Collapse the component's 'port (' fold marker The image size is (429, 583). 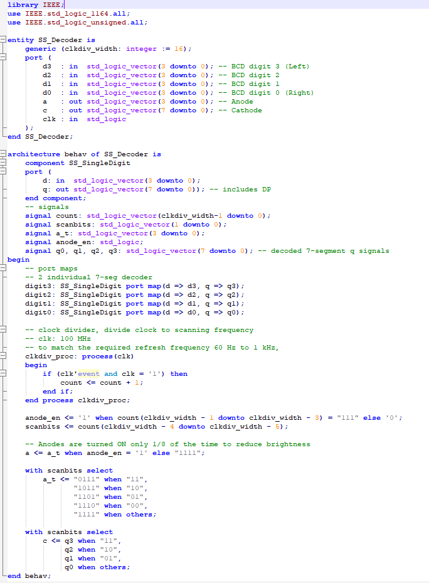coord(3,171)
